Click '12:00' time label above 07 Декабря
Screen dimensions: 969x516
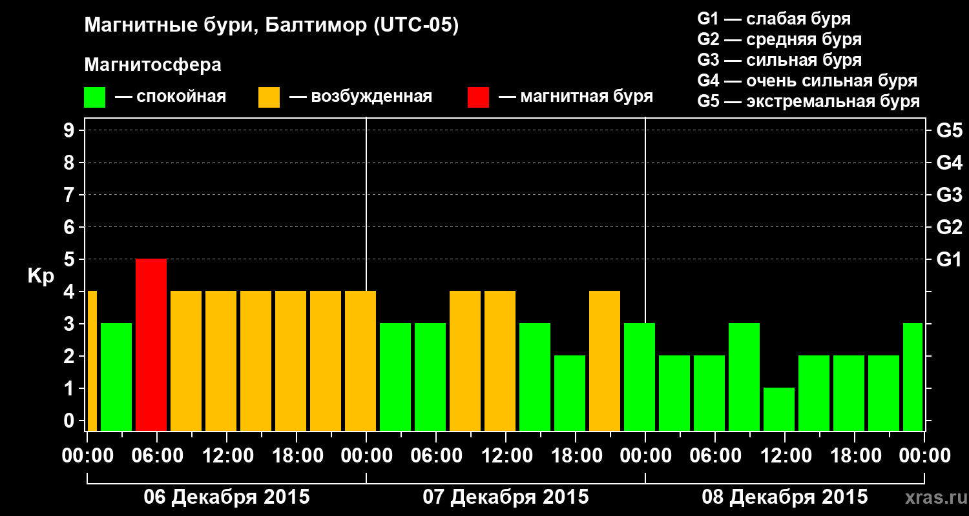[x=506, y=455]
